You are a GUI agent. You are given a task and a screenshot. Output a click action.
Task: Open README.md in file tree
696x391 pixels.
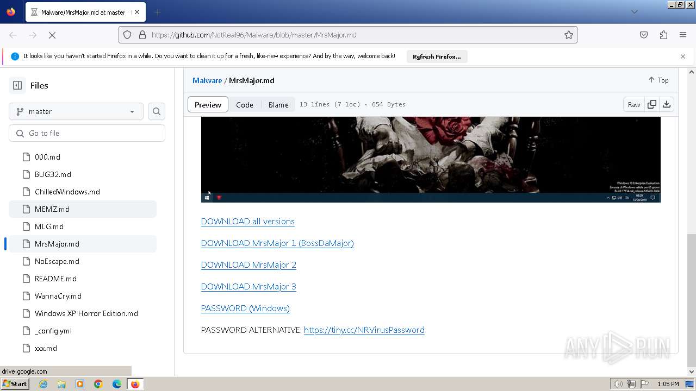(83, 279)
